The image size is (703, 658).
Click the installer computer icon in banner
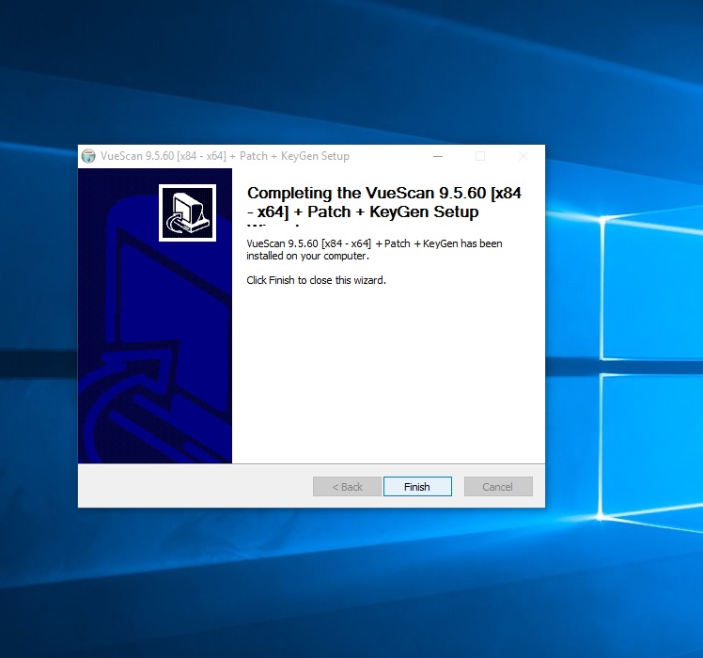(x=188, y=212)
